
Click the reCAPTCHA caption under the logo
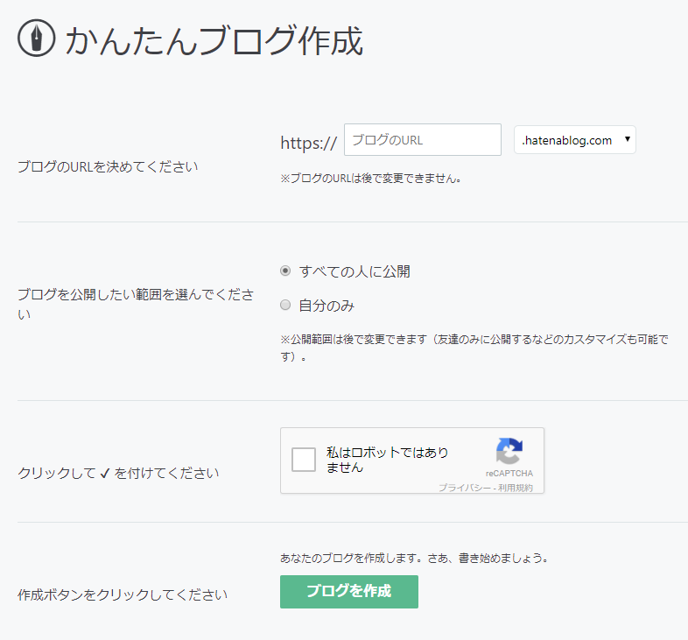coord(509,474)
